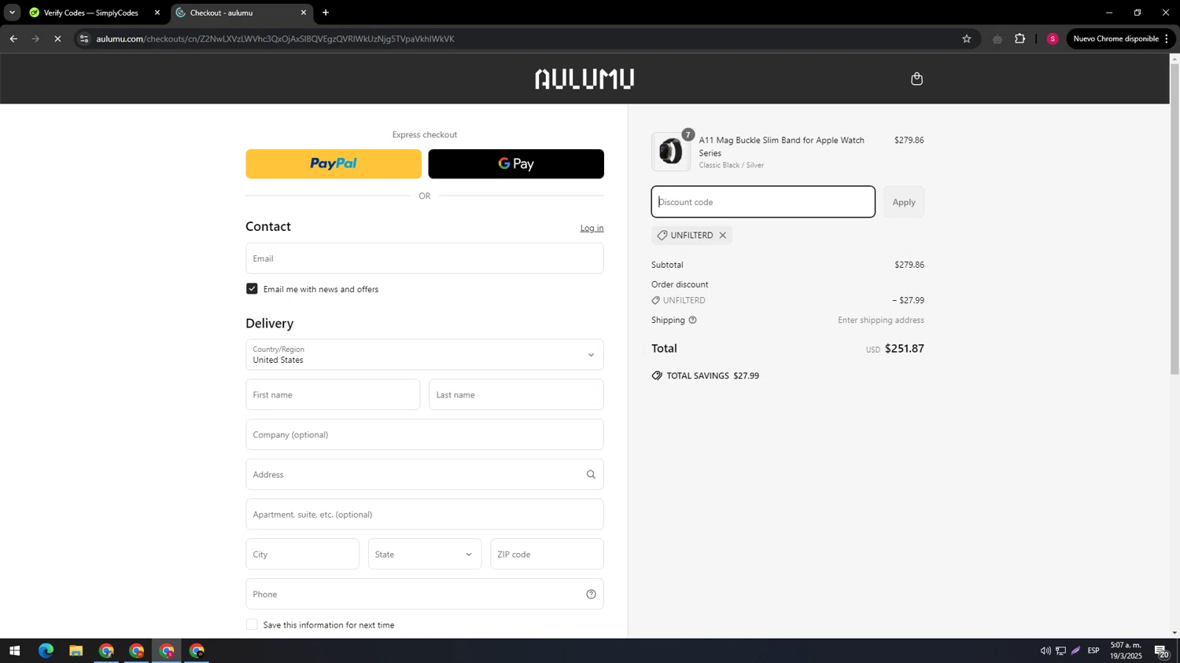
Task: Uncheck Email me with news and offers
Action: pyautogui.click(x=252, y=289)
